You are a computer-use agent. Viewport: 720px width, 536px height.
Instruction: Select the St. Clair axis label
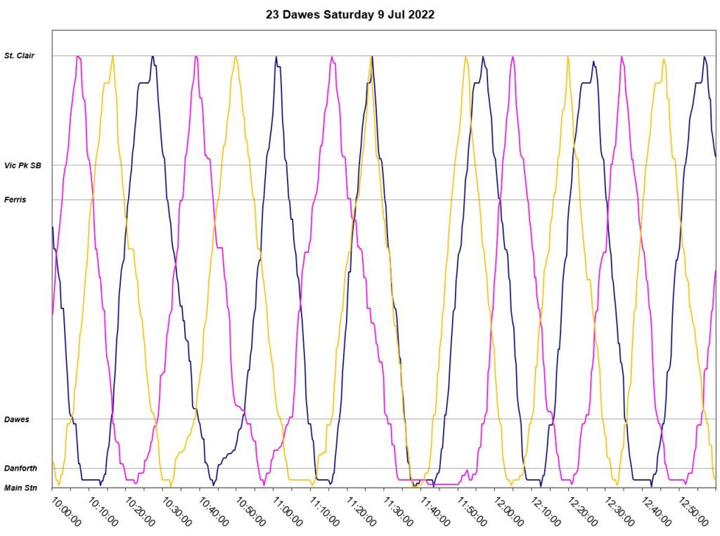[x=19, y=55]
